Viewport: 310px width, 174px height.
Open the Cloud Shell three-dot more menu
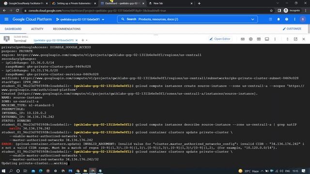275,39
